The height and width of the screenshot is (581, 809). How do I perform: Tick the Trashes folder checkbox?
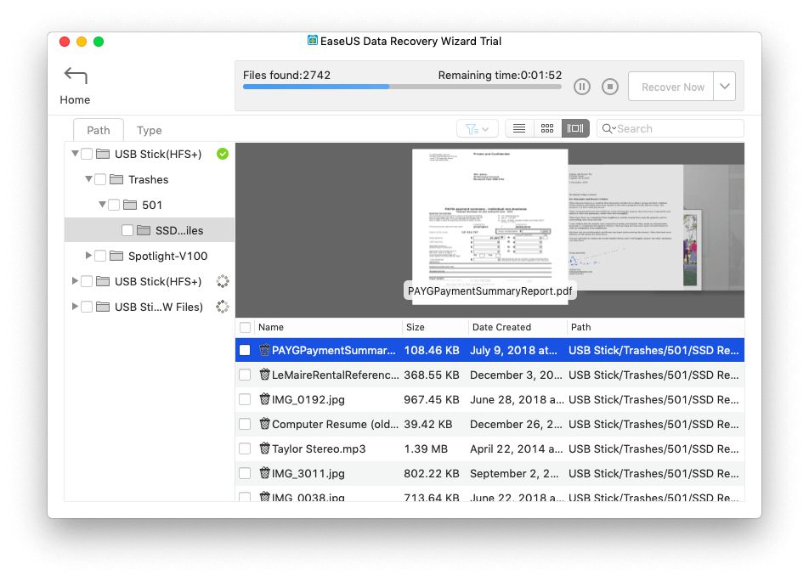(100, 179)
